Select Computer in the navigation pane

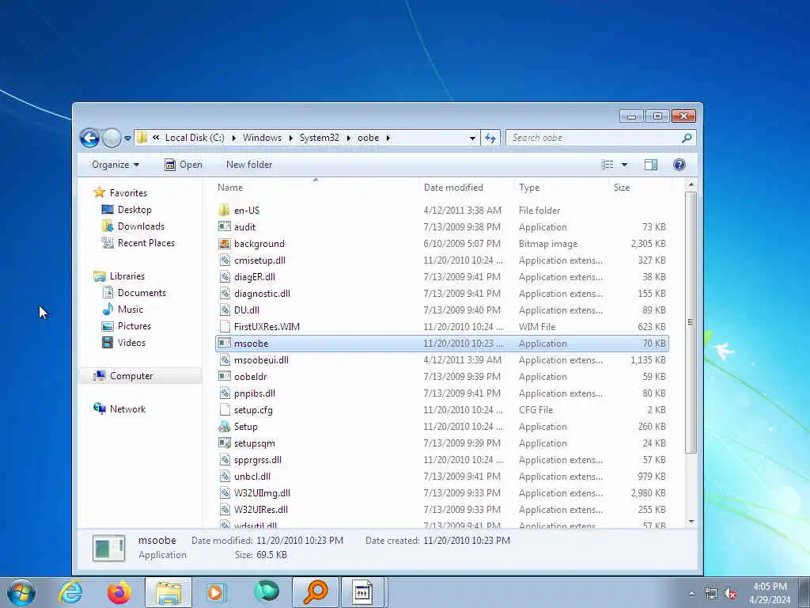point(131,376)
